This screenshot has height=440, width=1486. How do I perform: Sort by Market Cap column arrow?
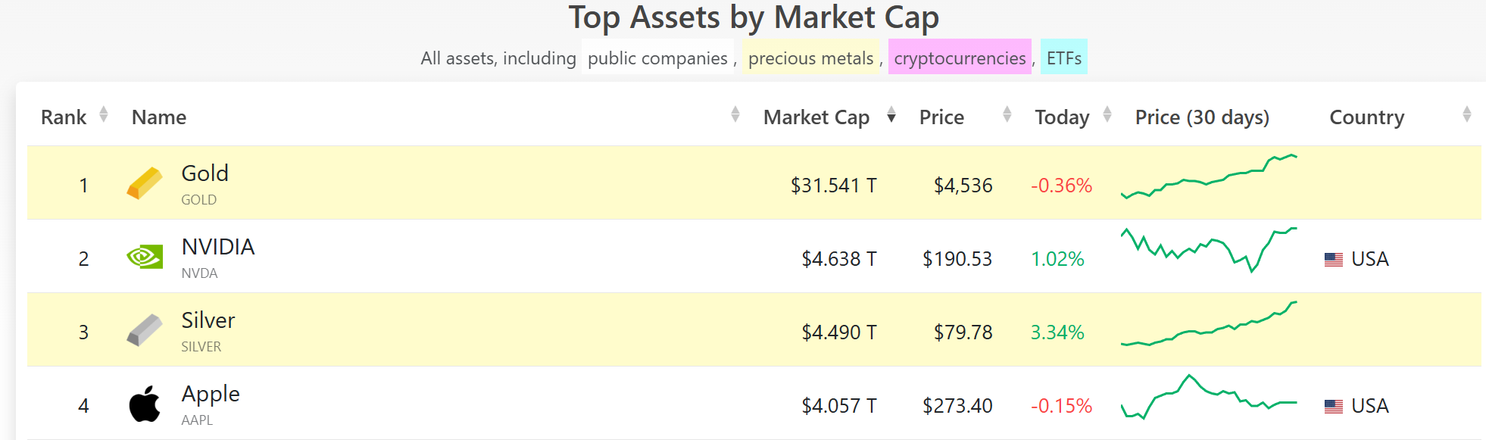point(891,115)
